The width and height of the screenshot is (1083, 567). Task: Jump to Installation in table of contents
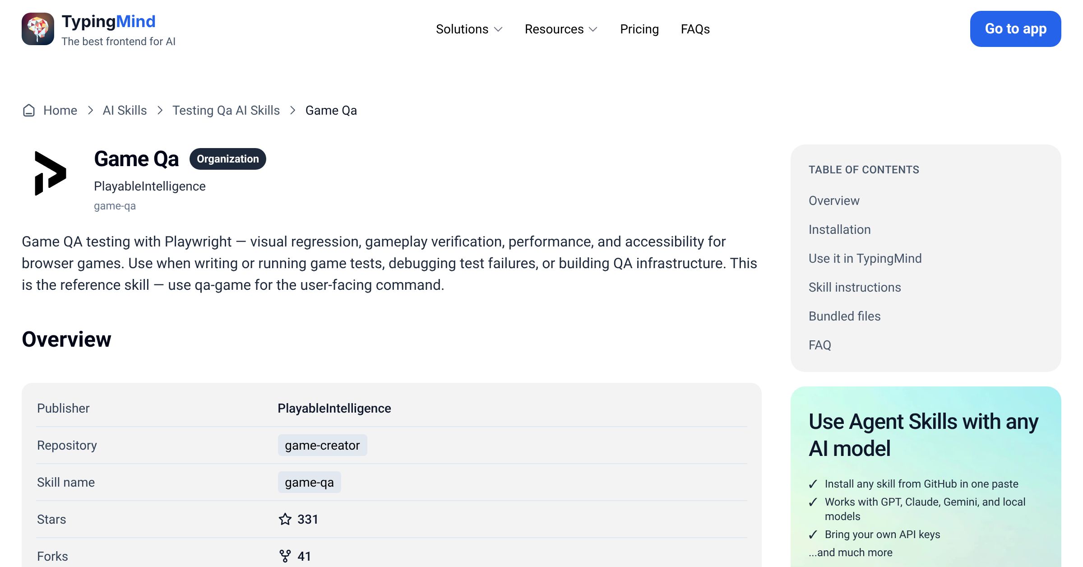click(840, 229)
